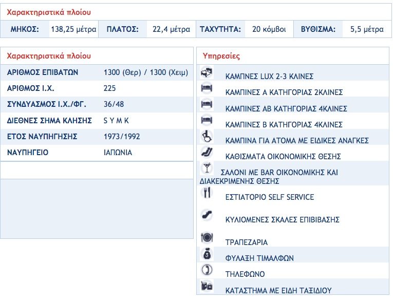This screenshot has height=300, width=393.
Task: Click the escalator icon
Action: 207,215
